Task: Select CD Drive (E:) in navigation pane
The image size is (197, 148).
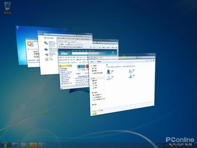Action: 99,100
